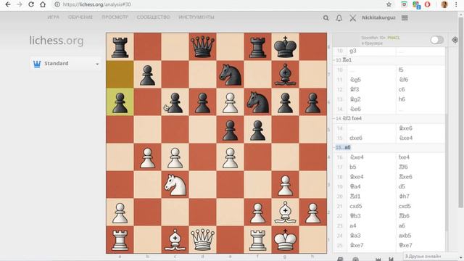Open the Standard variant dropdown
Screen dimensions: 464x261
click(x=65, y=64)
